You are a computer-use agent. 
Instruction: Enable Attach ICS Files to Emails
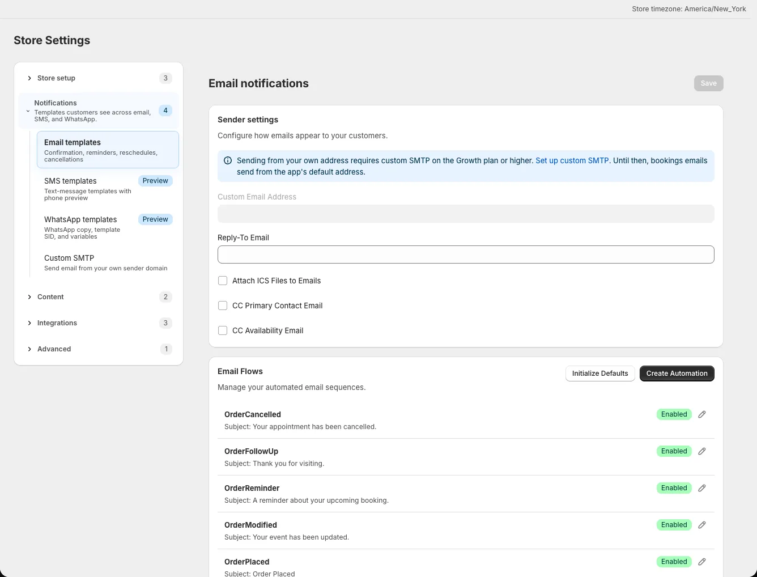223,281
